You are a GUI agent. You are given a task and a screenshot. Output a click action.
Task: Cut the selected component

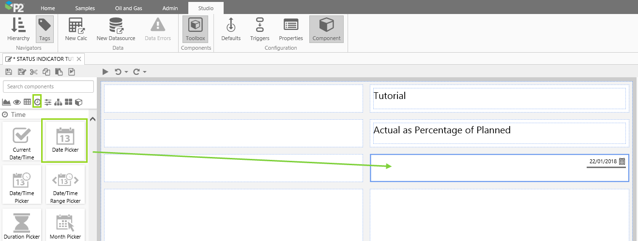click(33, 72)
